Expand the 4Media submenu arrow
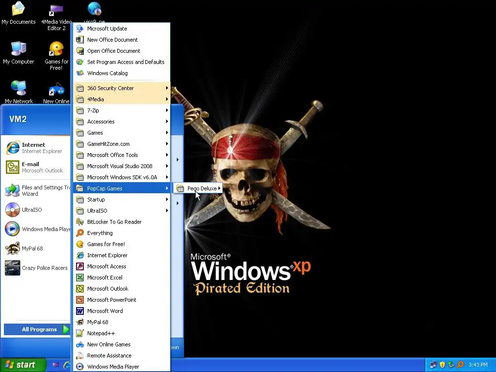This screenshot has width=496, height=372. [167, 99]
